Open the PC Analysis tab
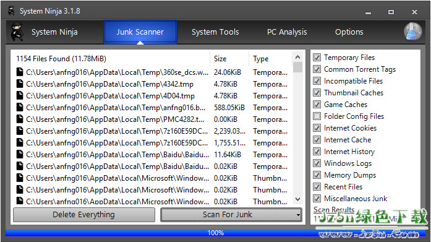This screenshot has width=431, height=242. 287,32
